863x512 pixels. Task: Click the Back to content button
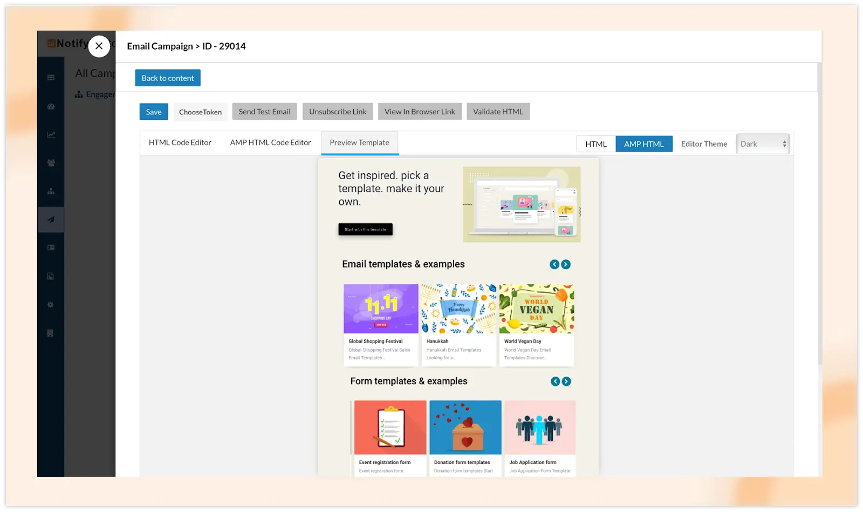[x=168, y=78]
